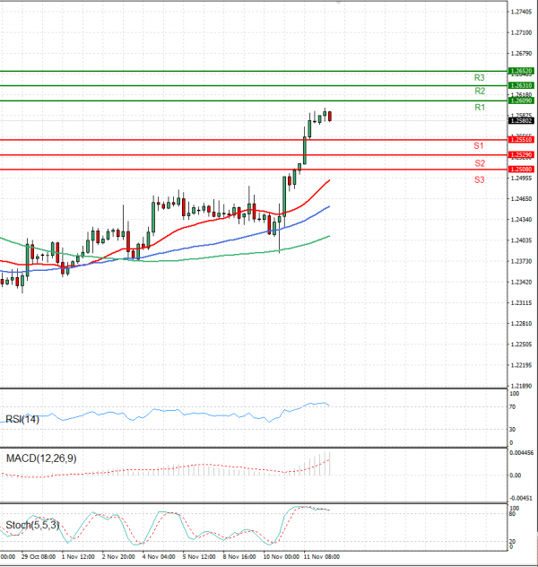Click the 1.24650 price axis value
This screenshot has width=538, height=567.
[x=521, y=199]
